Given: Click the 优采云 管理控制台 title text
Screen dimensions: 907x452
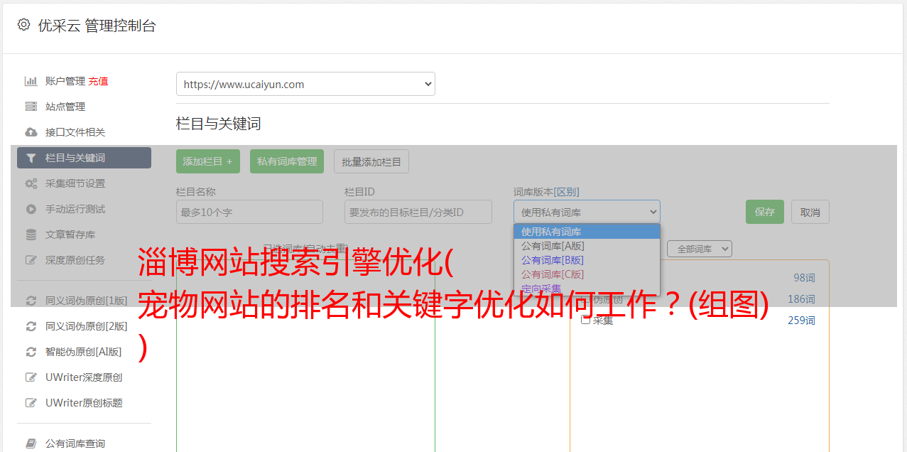Looking at the screenshot, I should pyautogui.click(x=97, y=26).
